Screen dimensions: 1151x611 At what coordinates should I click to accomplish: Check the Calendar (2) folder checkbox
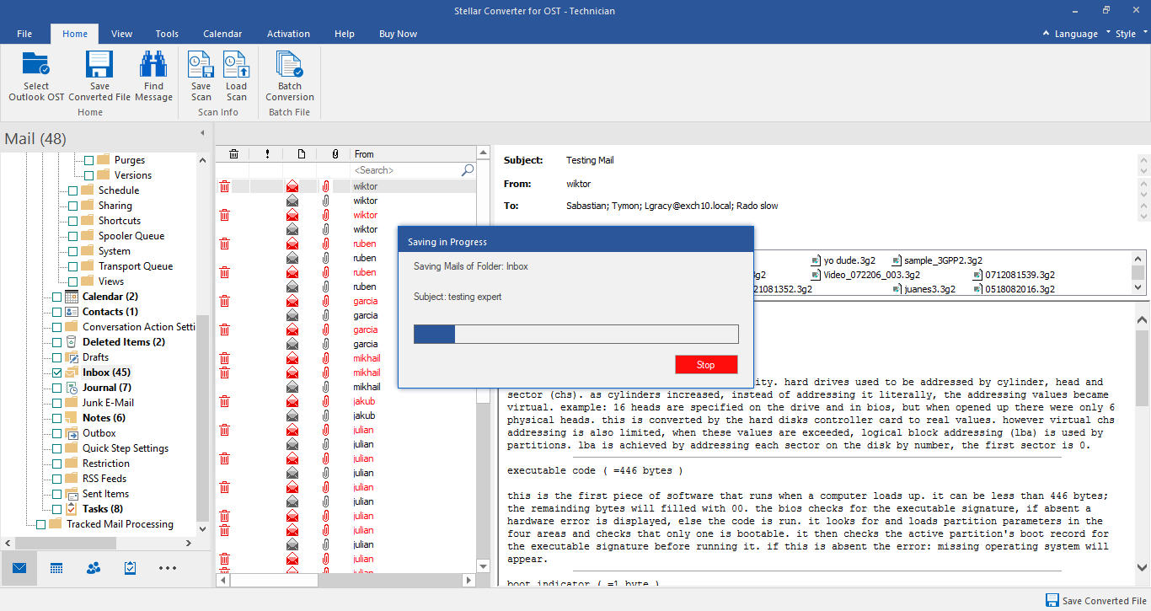coord(56,297)
